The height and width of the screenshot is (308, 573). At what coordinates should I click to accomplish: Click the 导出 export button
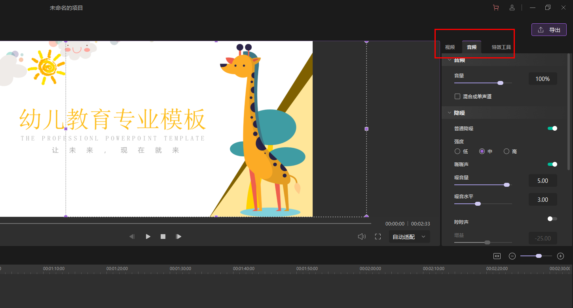549,30
